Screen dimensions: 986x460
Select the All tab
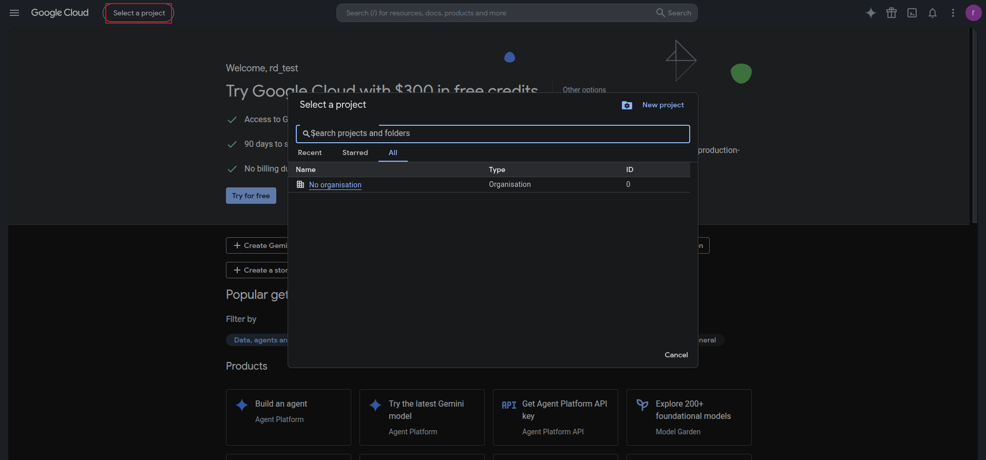click(x=393, y=152)
